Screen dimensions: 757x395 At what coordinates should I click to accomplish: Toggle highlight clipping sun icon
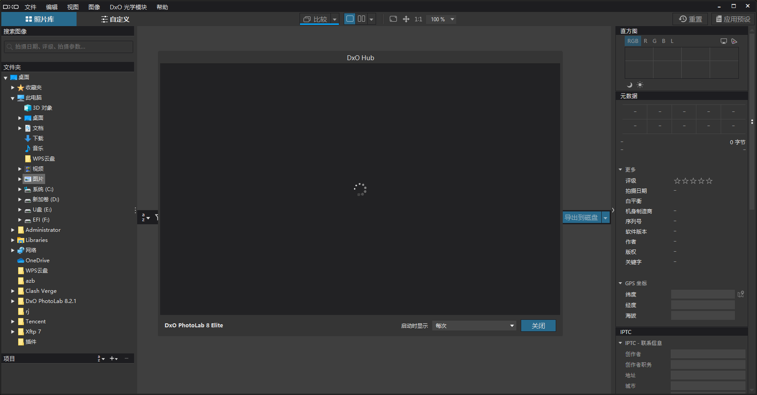640,85
